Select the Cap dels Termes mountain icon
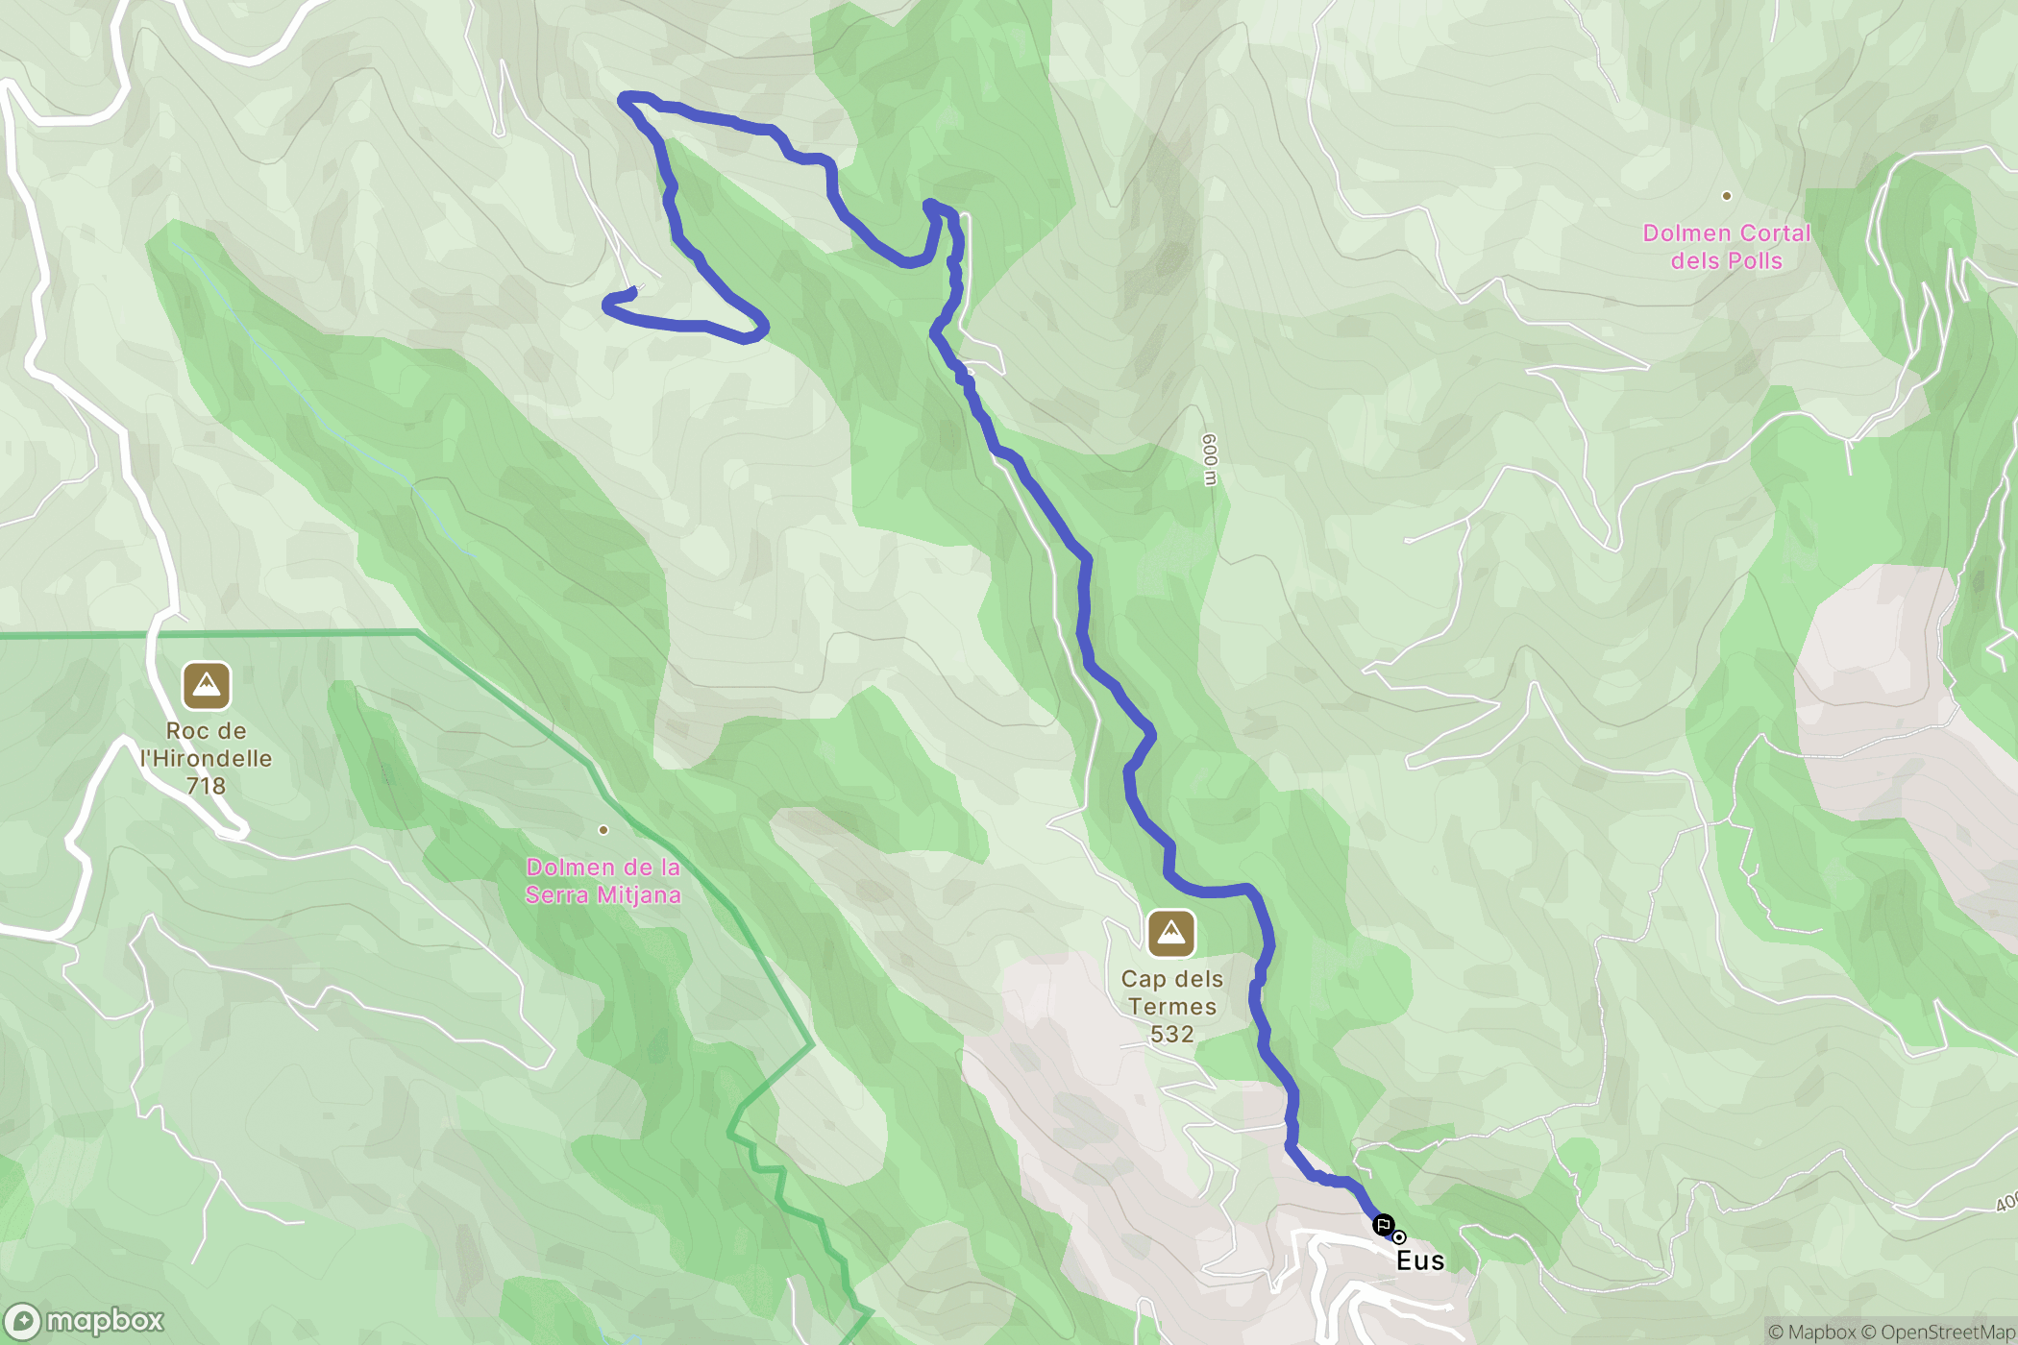This screenshot has width=2018, height=1345. (1171, 934)
